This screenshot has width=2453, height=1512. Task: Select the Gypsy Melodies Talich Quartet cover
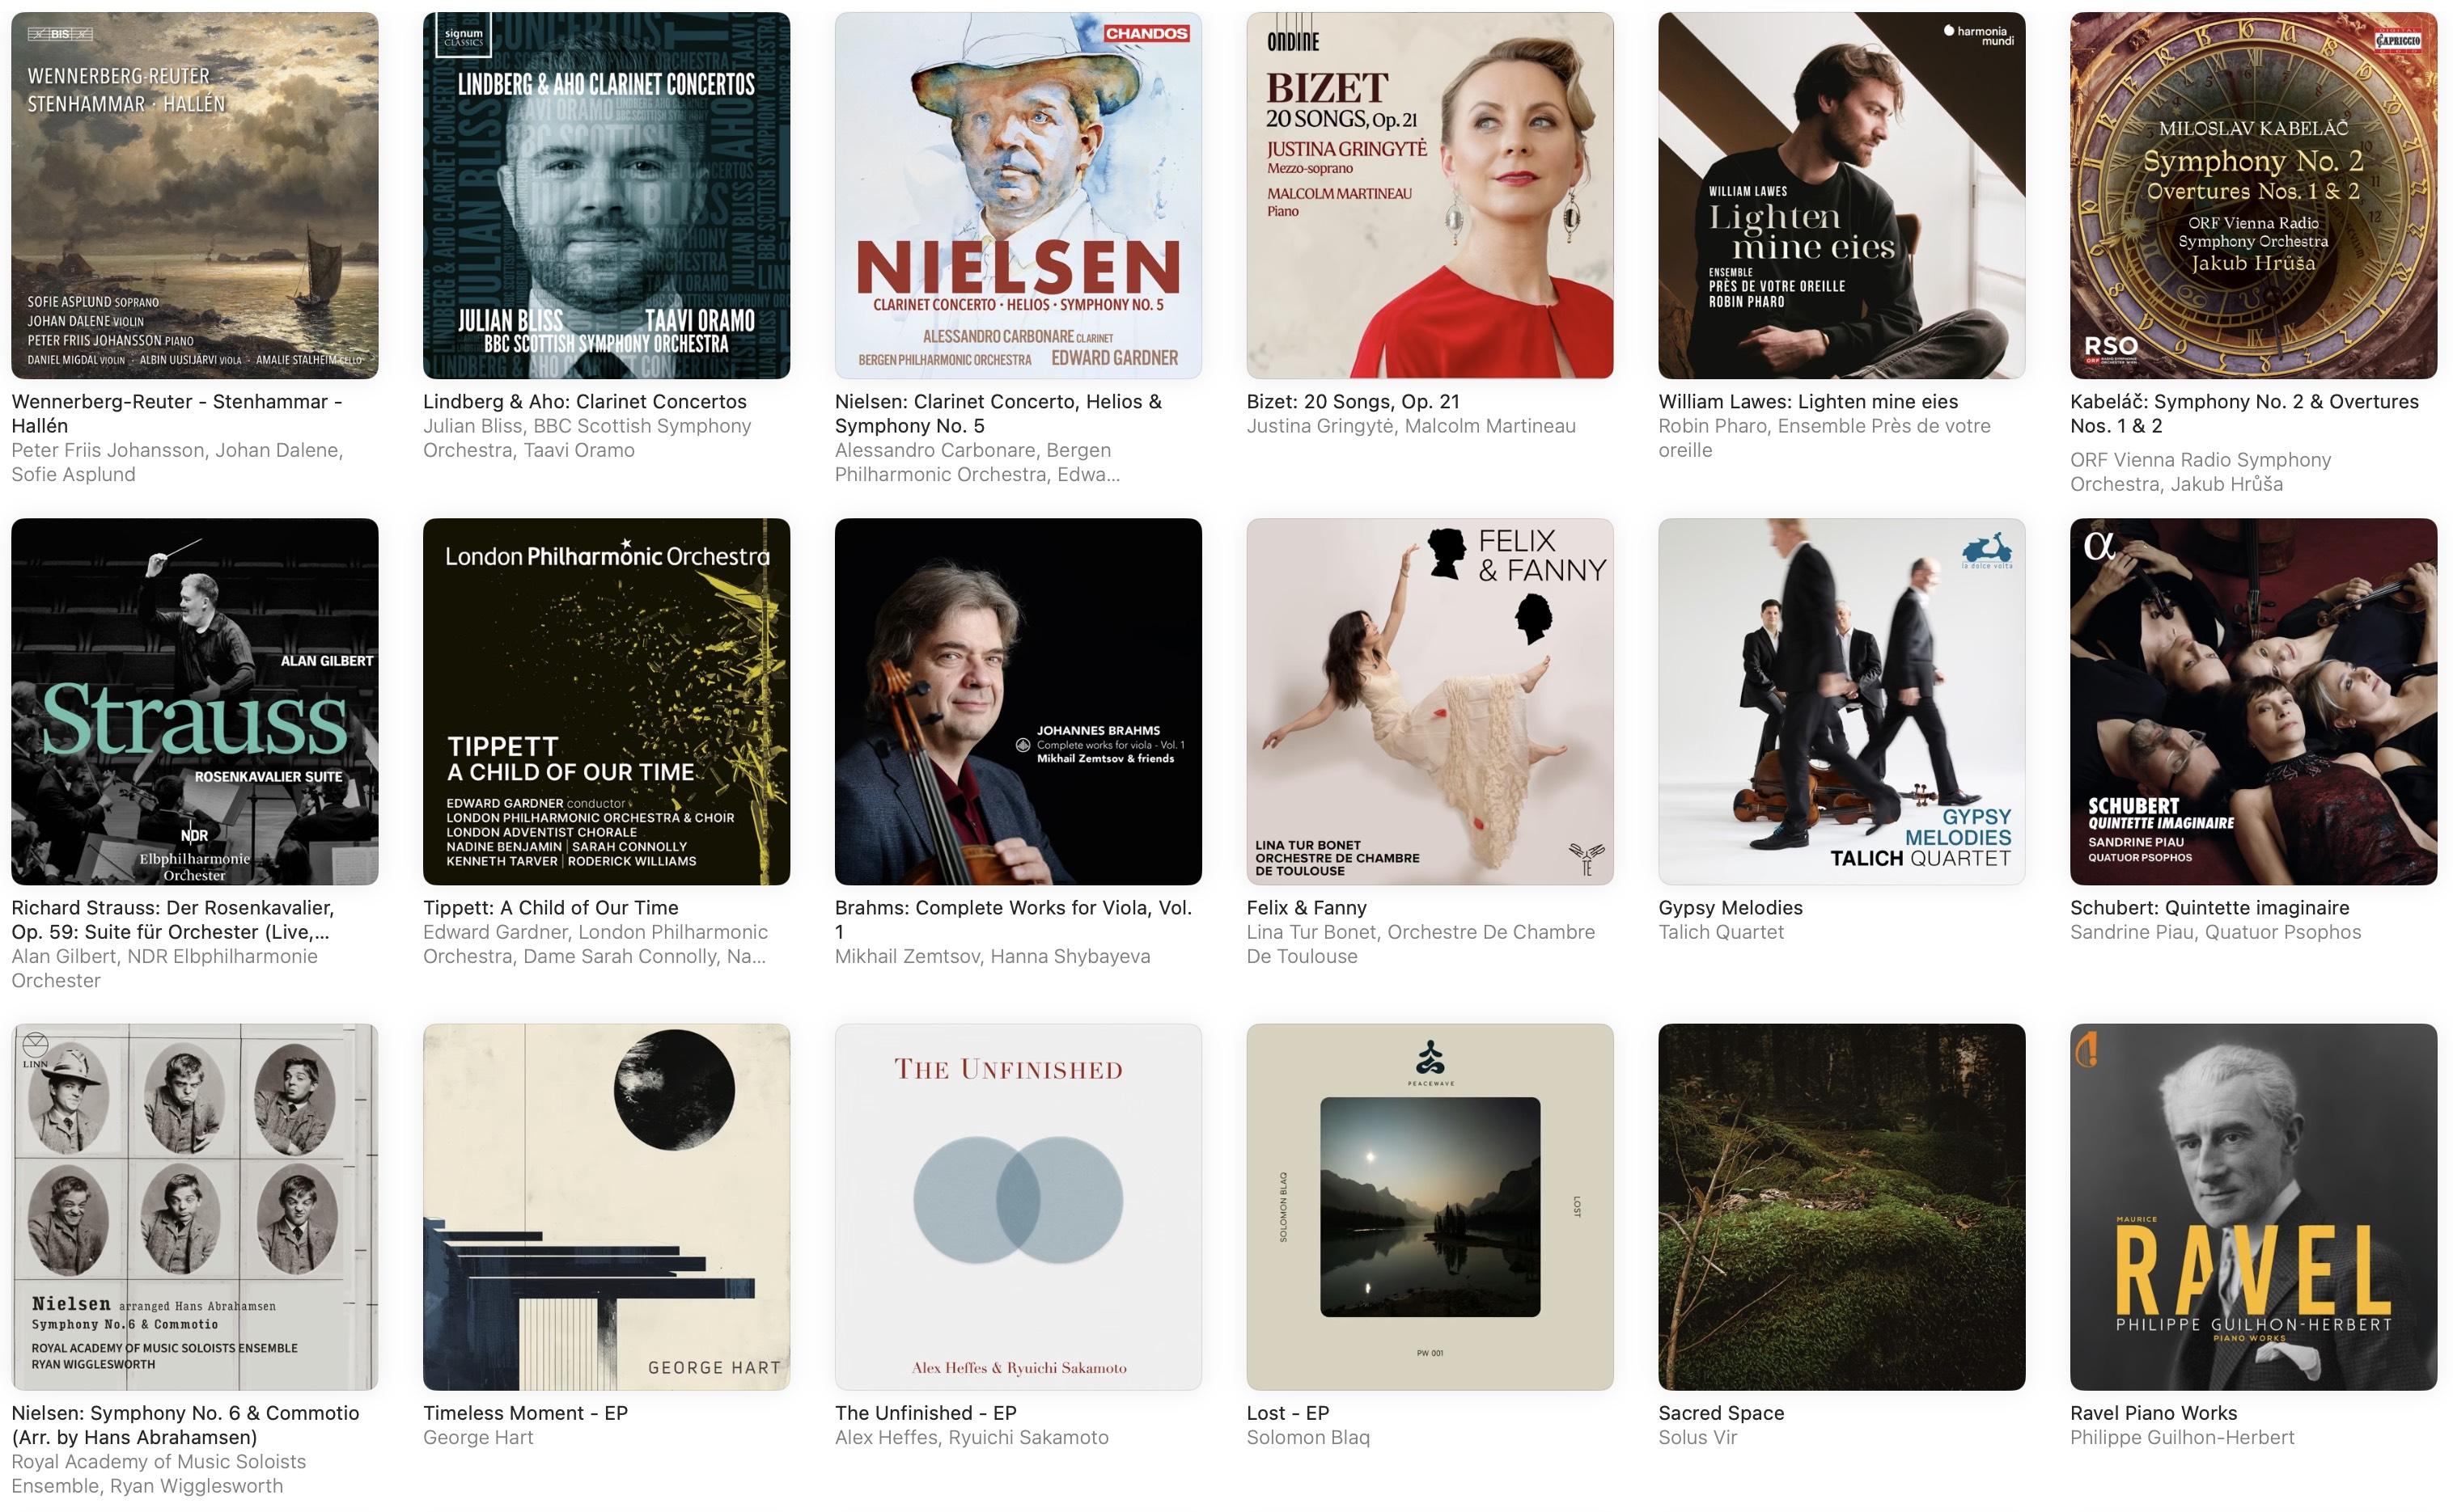click(x=1841, y=701)
